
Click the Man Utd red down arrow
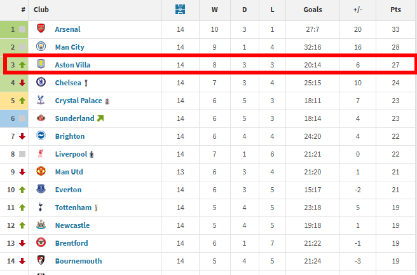point(22,172)
